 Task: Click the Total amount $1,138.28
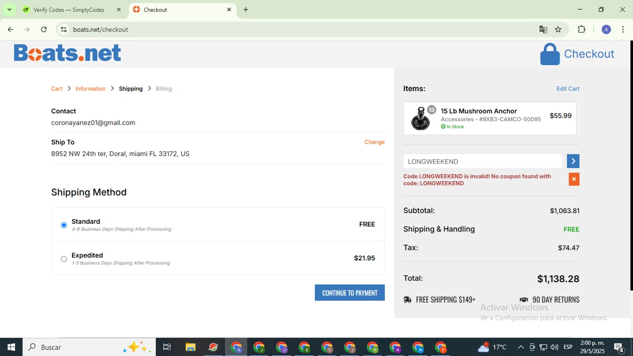558,279
